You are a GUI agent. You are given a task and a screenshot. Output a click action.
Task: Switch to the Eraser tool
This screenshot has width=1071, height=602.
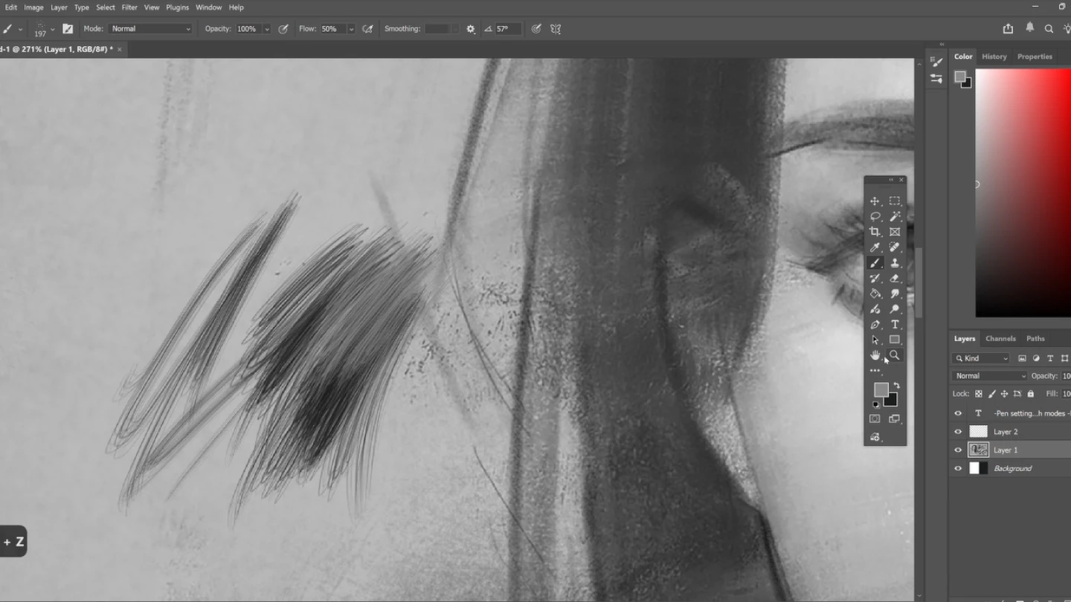click(895, 278)
